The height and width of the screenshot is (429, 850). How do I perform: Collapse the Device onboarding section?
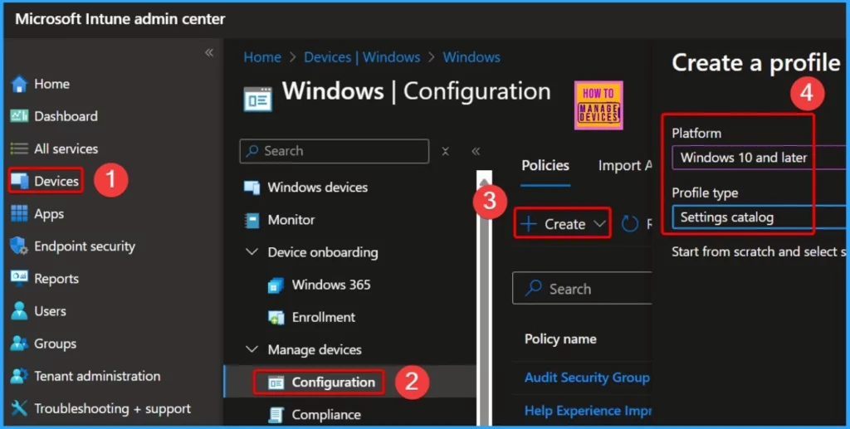tap(252, 252)
